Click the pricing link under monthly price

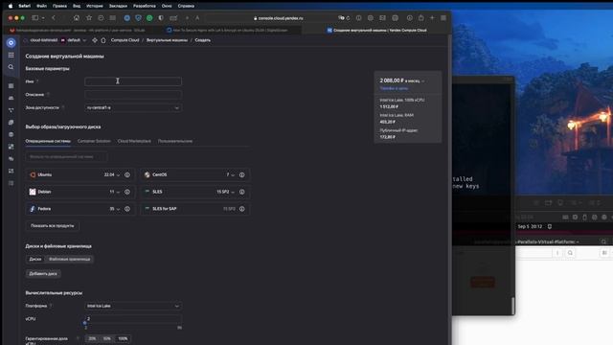pyautogui.click(x=394, y=88)
